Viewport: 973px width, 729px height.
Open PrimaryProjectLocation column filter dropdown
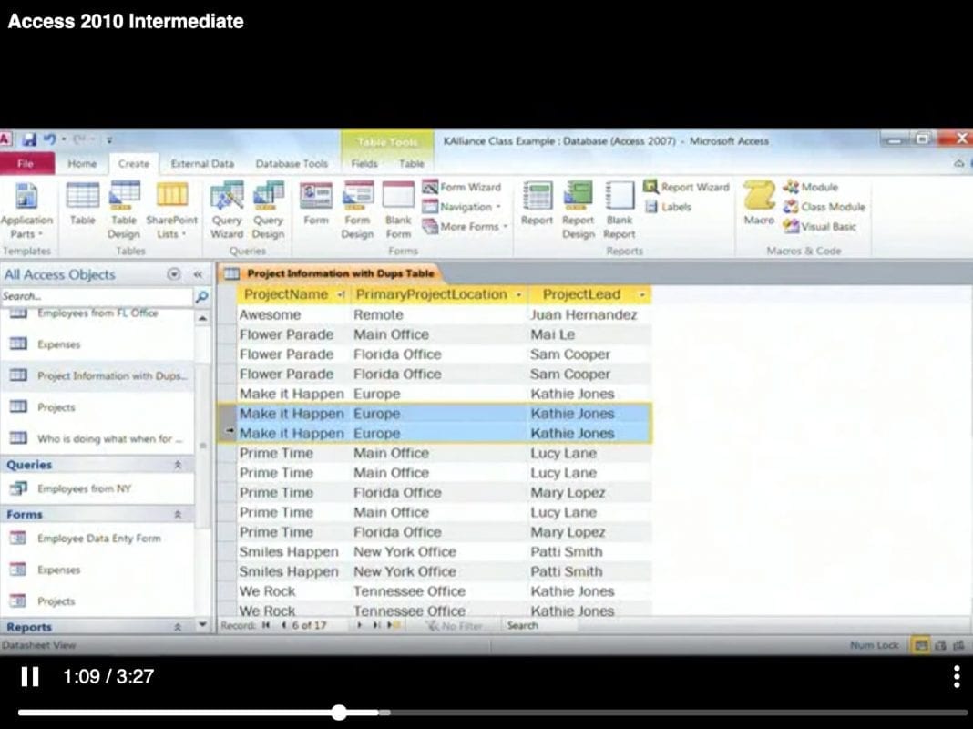(x=518, y=294)
